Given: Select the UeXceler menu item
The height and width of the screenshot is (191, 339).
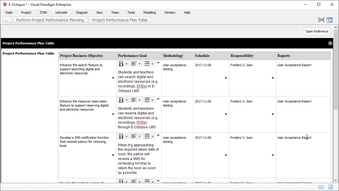Looking at the screenshot, I should (61, 12).
